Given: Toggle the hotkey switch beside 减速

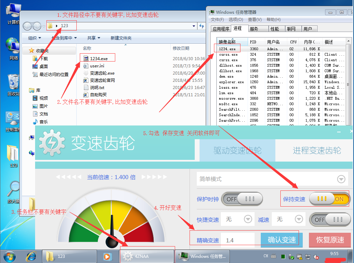Looking at the screenshot, I should [x=330, y=219].
